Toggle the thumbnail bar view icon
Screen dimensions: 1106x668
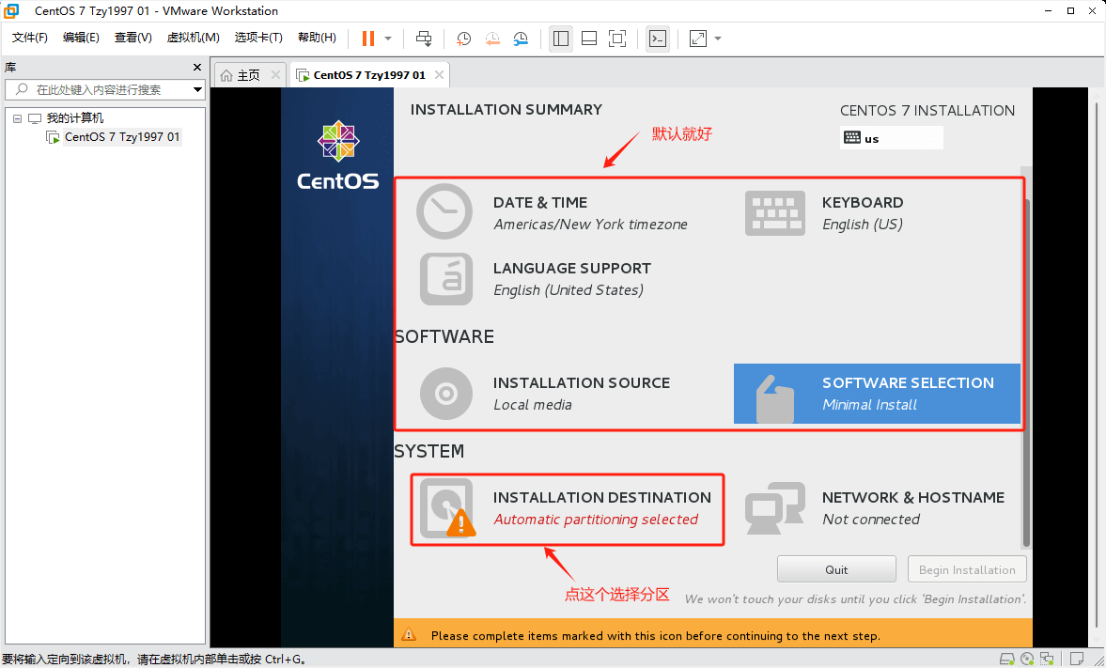[589, 39]
